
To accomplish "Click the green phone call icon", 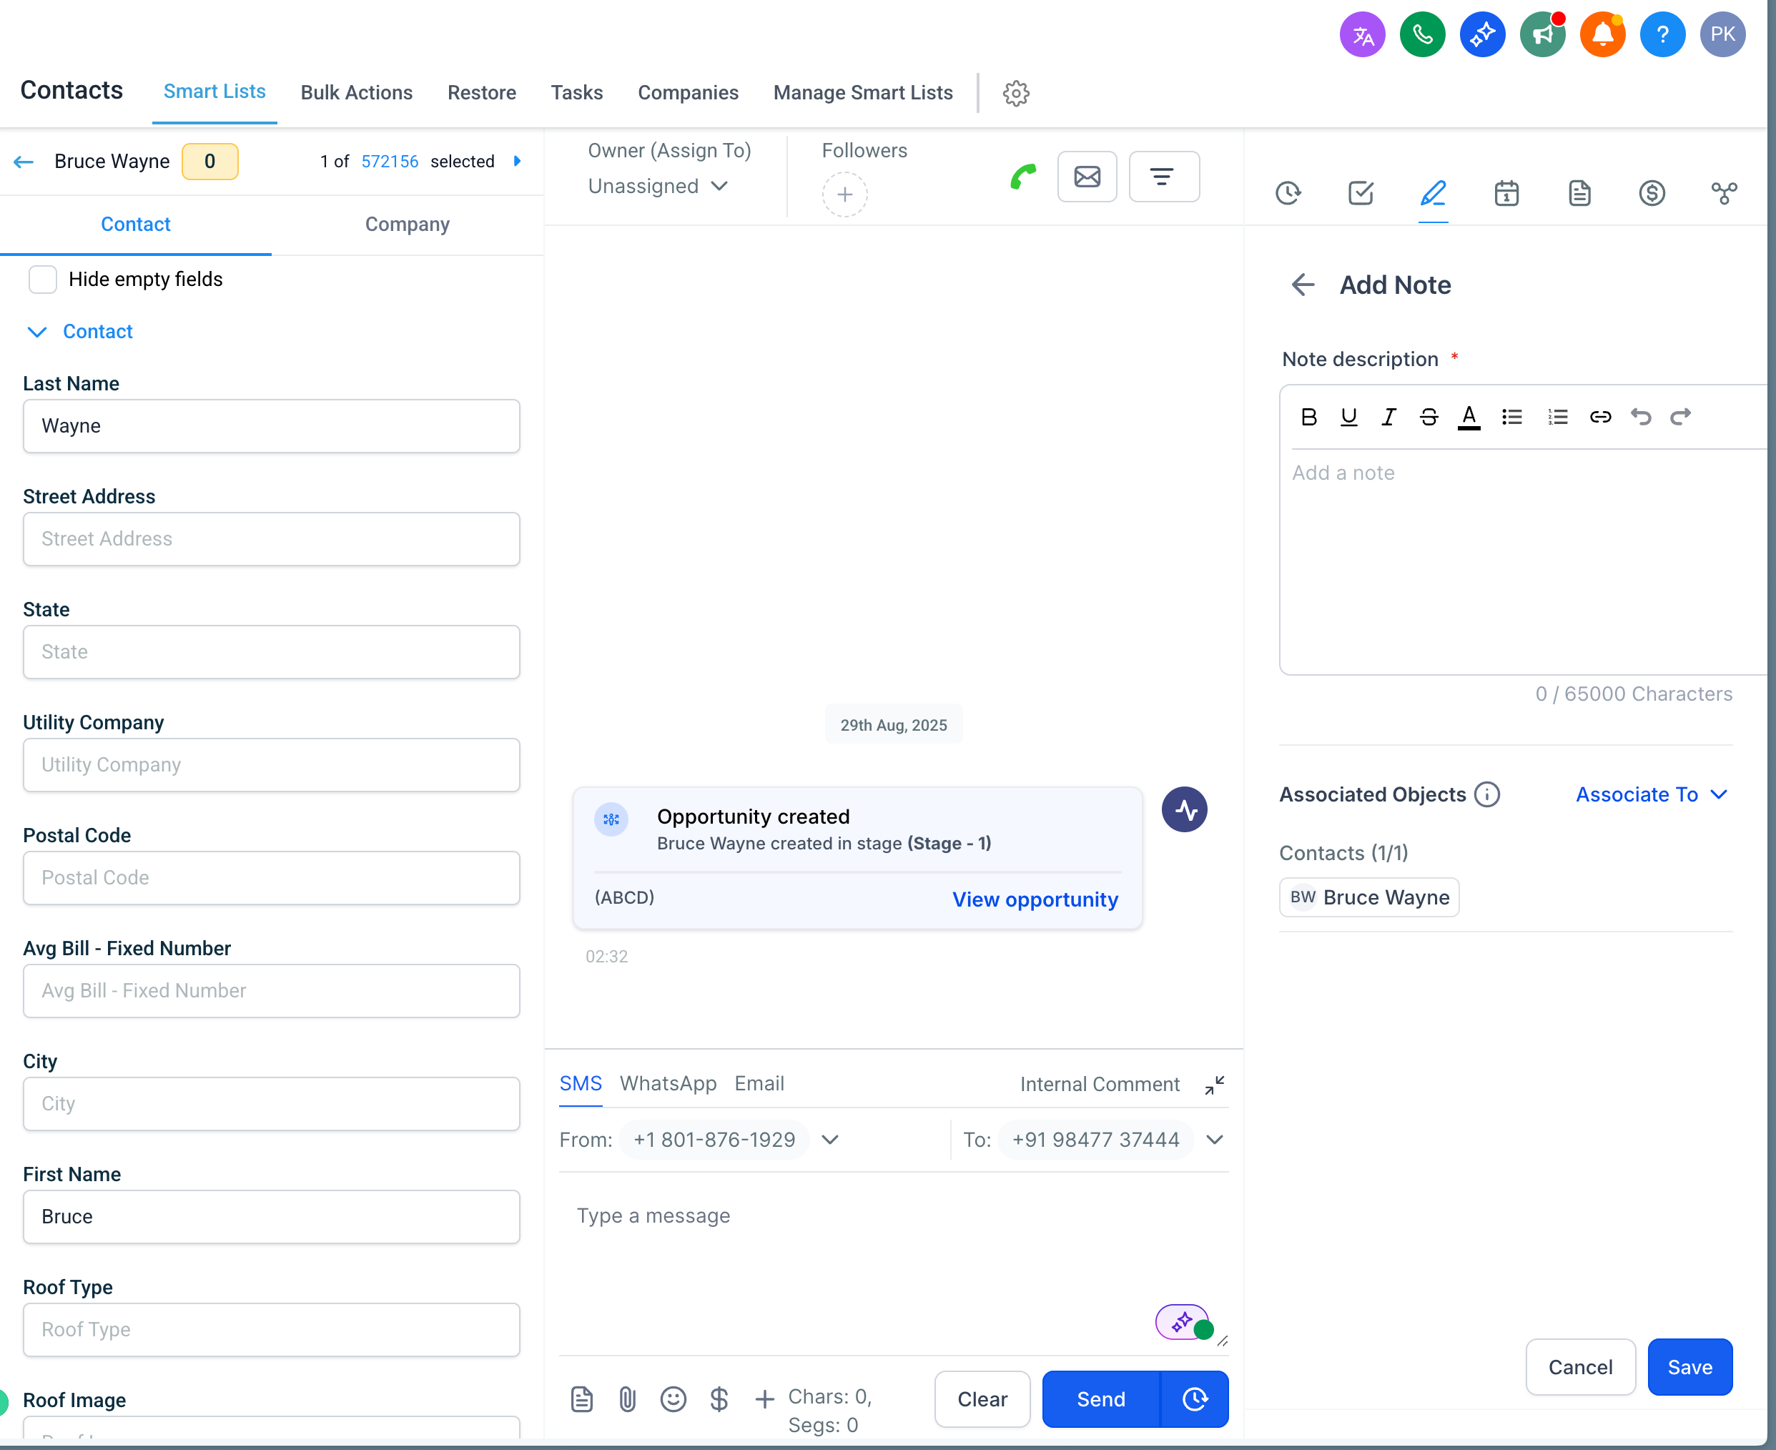I will (1022, 176).
